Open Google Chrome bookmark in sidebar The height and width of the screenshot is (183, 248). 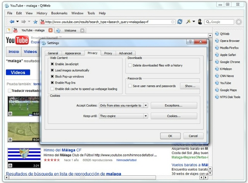[x=227, y=62]
